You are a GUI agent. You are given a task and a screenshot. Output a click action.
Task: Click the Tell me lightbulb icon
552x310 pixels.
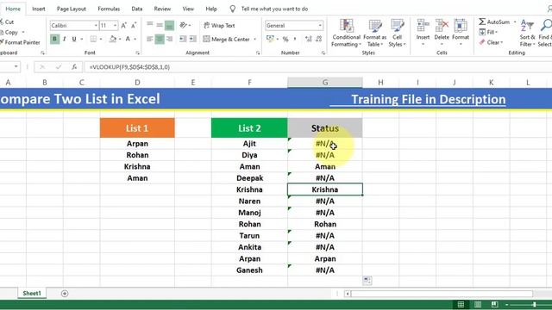pos(232,9)
